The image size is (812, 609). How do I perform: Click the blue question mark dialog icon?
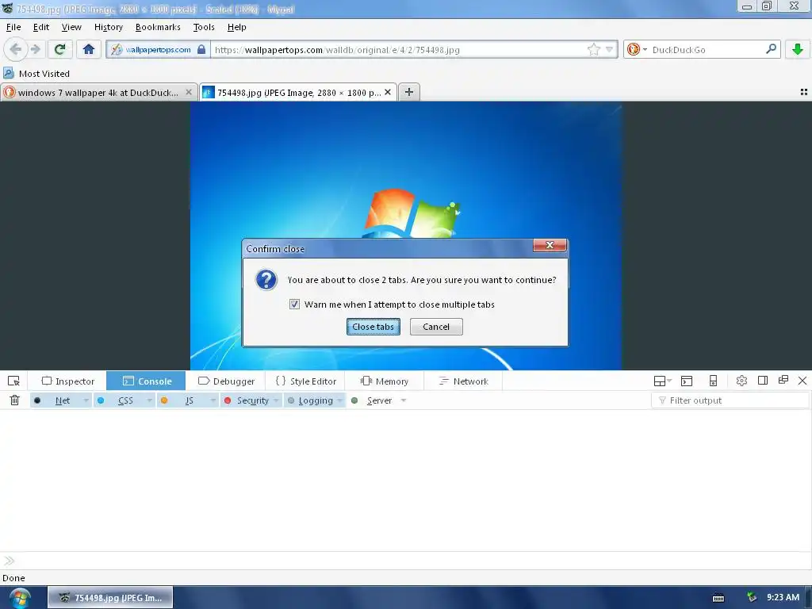(x=266, y=280)
